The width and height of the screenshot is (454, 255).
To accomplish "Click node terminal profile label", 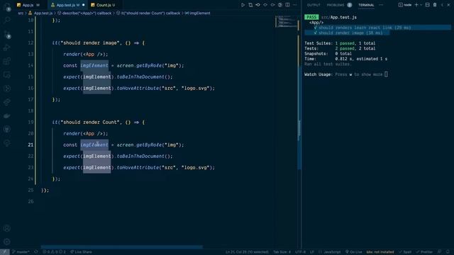I will [x=405, y=5].
